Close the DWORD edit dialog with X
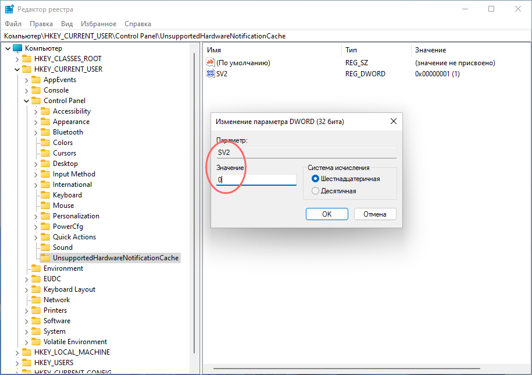532x375 pixels. pos(394,121)
